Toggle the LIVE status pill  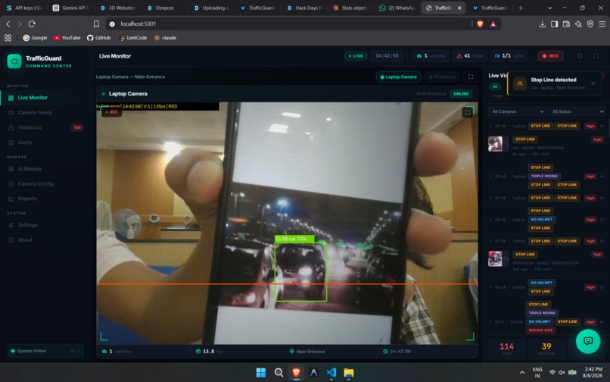(x=356, y=56)
